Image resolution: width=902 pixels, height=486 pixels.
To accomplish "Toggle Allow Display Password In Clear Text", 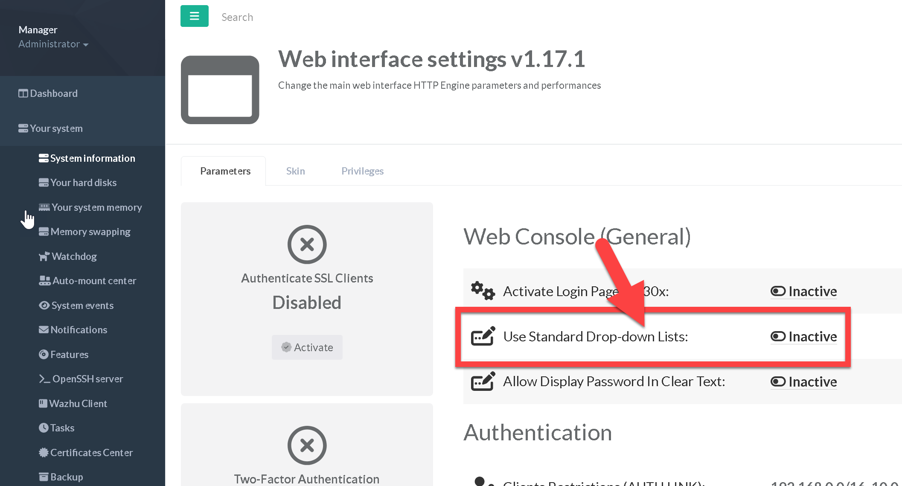I will point(803,382).
